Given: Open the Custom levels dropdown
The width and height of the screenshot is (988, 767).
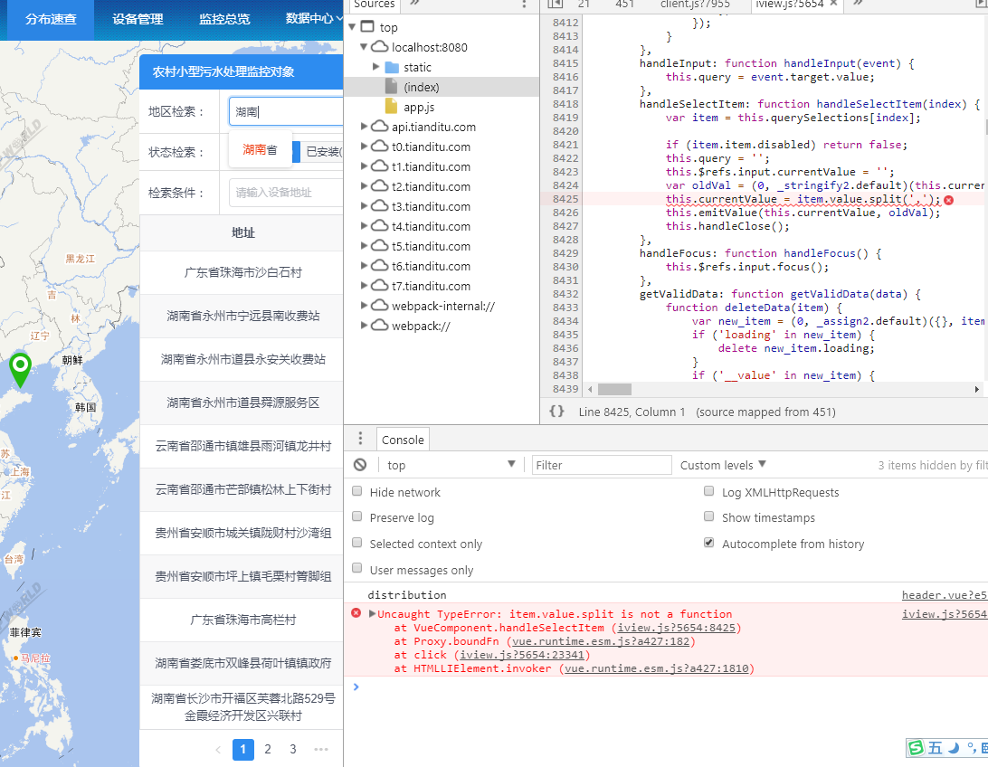Looking at the screenshot, I should pyautogui.click(x=722, y=464).
